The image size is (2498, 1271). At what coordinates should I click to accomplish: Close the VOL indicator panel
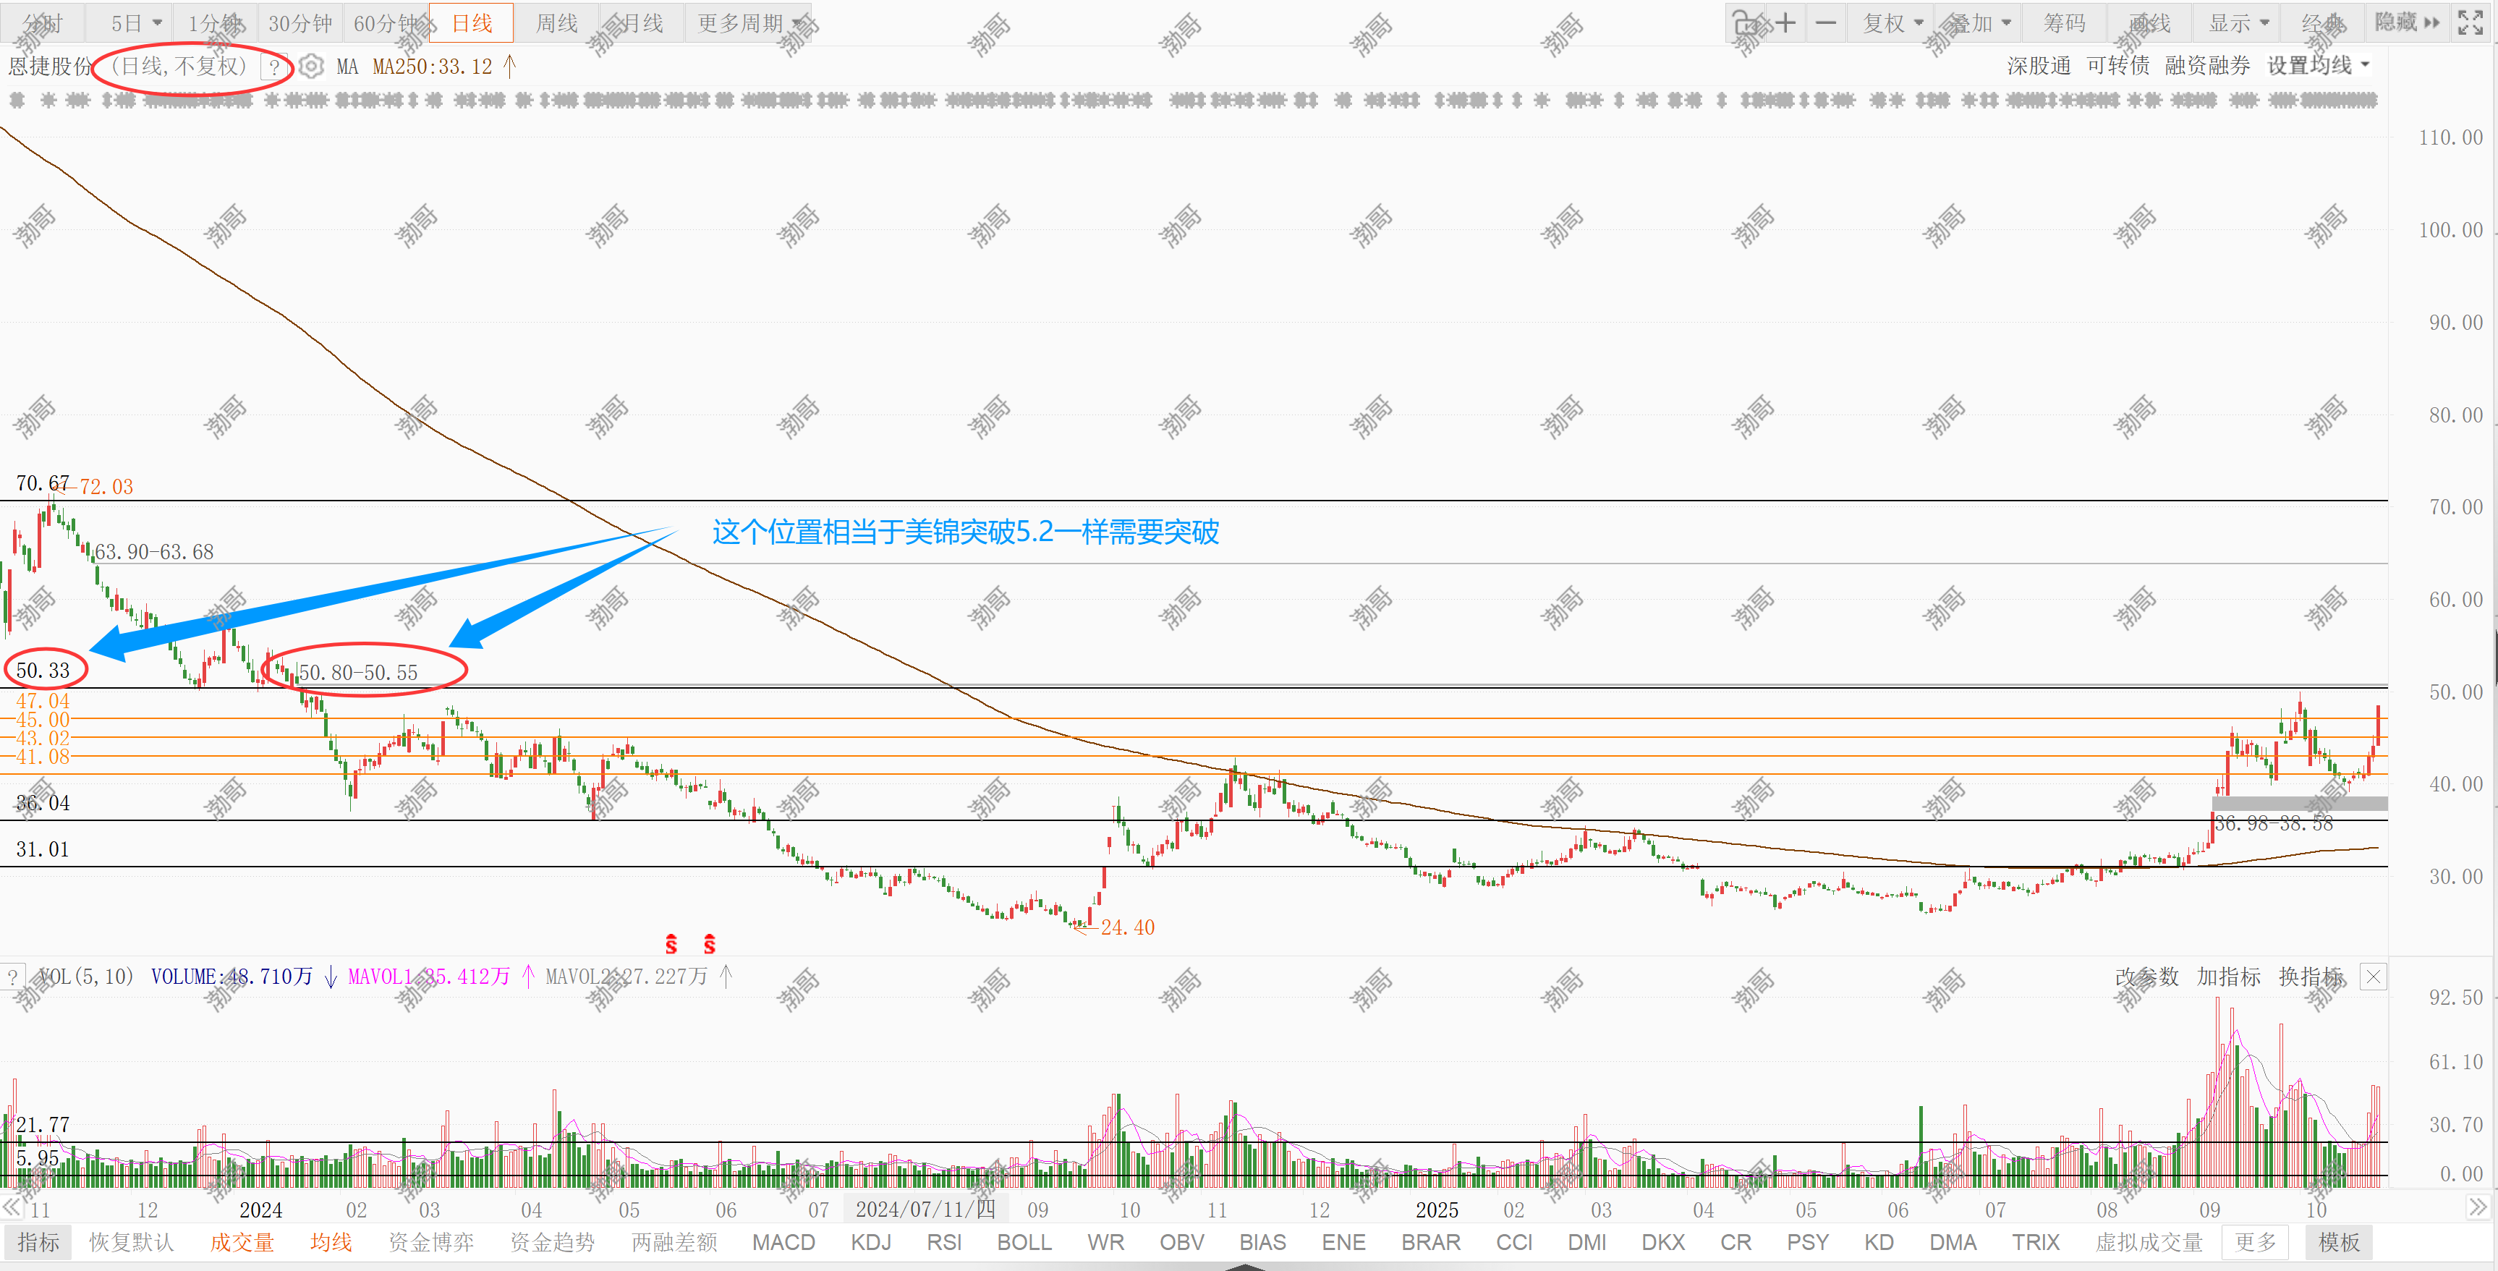tap(2372, 977)
